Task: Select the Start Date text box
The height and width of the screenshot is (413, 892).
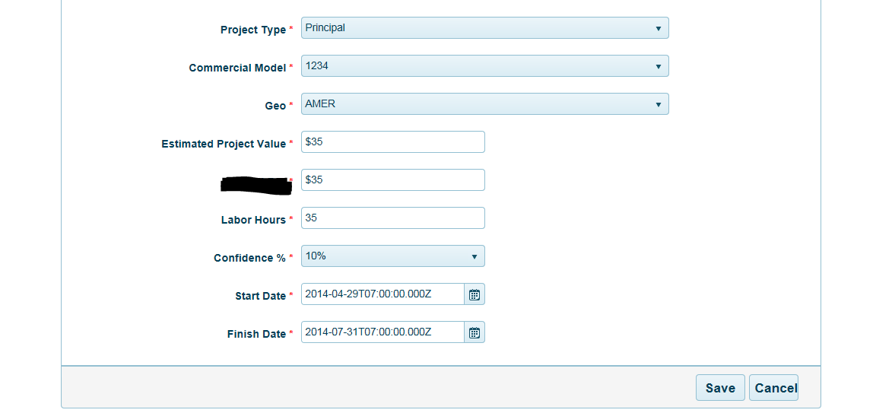Action: pos(383,294)
